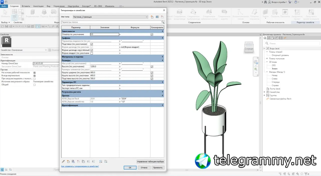Click the Поиск field in Project Browser
The height and width of the screenshot is (176, 321).
pyautogui.click(x=291, y=43)
